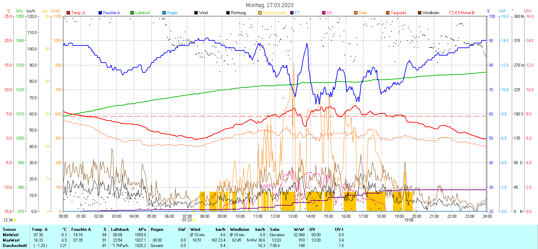Click the purple ET legend square

(x=292, y=13)
